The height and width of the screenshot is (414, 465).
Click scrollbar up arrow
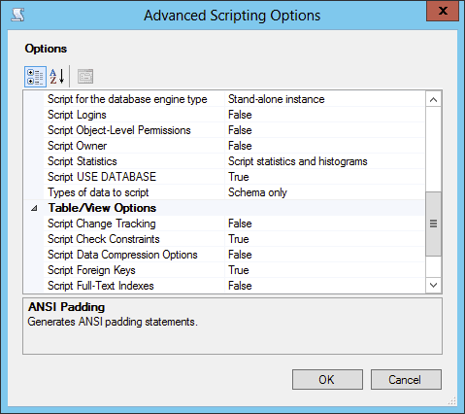point(433,99)
